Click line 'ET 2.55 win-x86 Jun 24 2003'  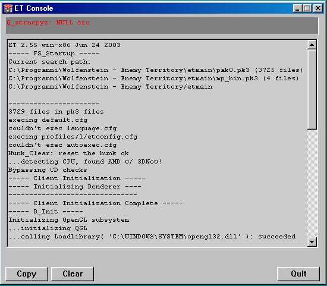pos(64,45)
